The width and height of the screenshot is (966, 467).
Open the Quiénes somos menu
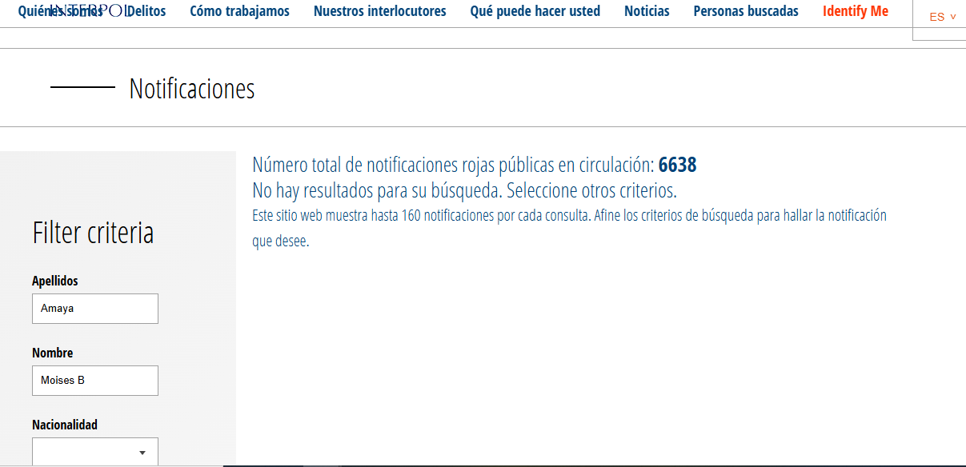point(60,12)
